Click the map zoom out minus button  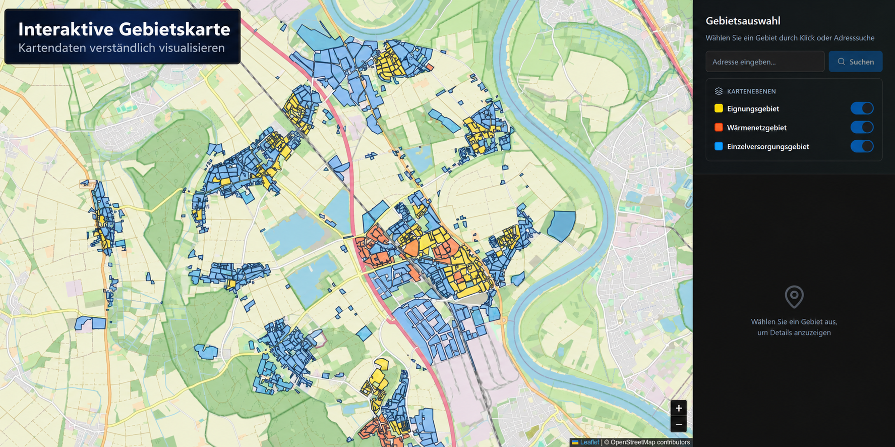click(679, 424)
